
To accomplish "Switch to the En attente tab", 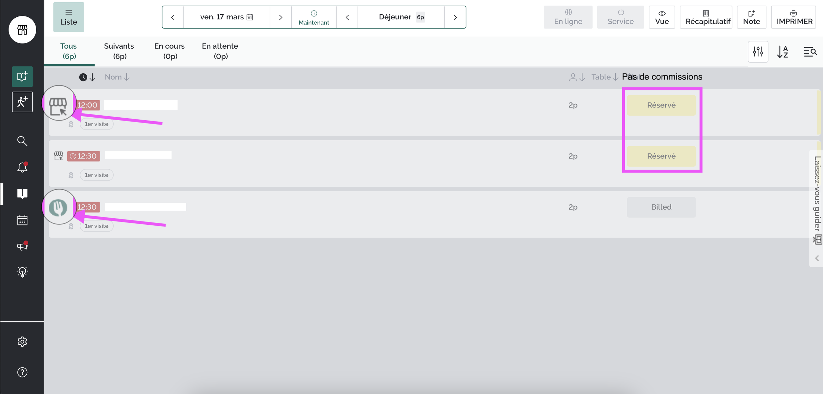I will [220, 51].
